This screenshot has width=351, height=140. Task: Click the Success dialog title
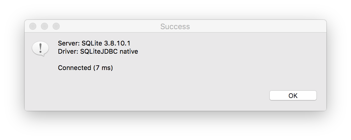(x=175, y=27)
